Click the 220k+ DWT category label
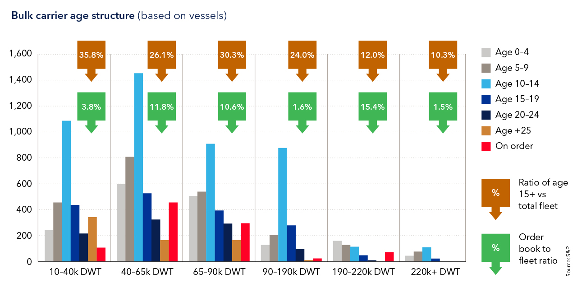The height and width of the screenshot is (288, 577). (435, 272)
